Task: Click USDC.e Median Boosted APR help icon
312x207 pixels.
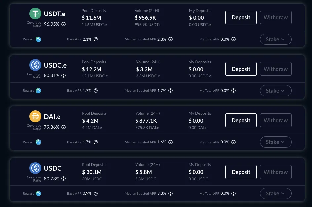Action: click(x=170, y=91)
